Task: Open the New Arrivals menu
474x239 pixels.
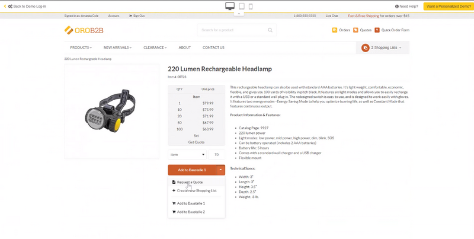Action: (x=117, y=47)
